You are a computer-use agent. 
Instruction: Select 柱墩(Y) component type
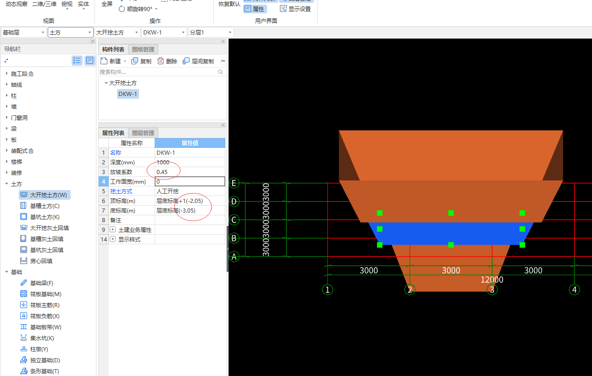click(34, 349)
